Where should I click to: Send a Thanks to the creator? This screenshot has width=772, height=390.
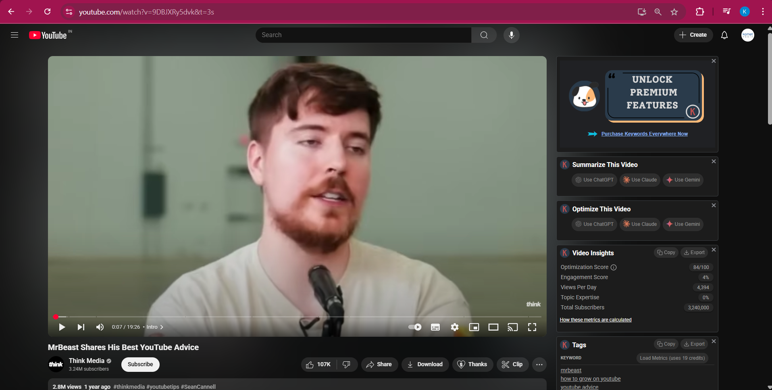(x=472, y=365)
